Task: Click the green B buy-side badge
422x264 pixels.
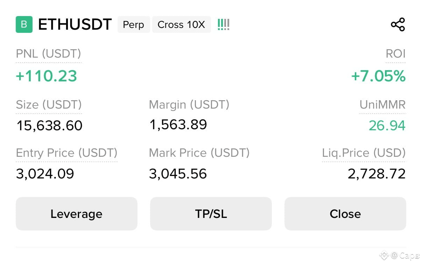Action: pyautogui.click(x=24, y=24)
